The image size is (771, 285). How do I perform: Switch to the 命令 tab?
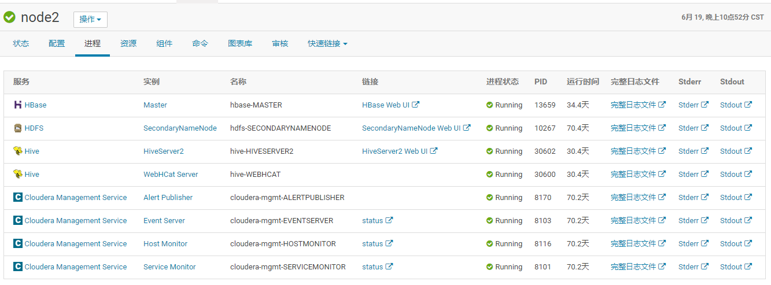coord(200,43)
